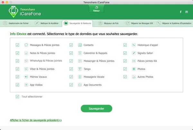Click the Mémos Vocaux speaker icon
Image resolution: width=193 pixels, height=130 pixels.
click(x=26, y=77)
